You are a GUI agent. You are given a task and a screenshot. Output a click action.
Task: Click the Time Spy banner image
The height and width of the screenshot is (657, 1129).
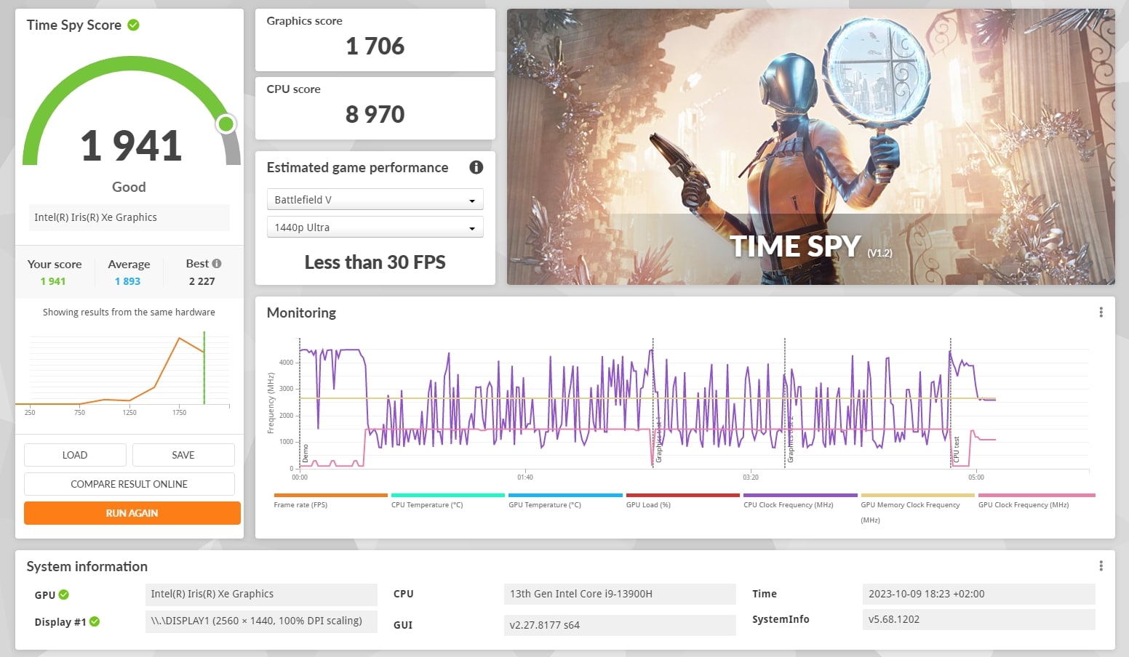click(x=810, y=147)
